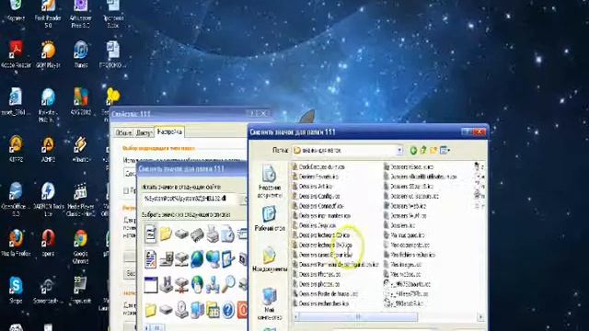This screenshot has height=331, width=589.
Task: Choose the CD drive icon in bottom row
Action: click(x=181, y=310)
